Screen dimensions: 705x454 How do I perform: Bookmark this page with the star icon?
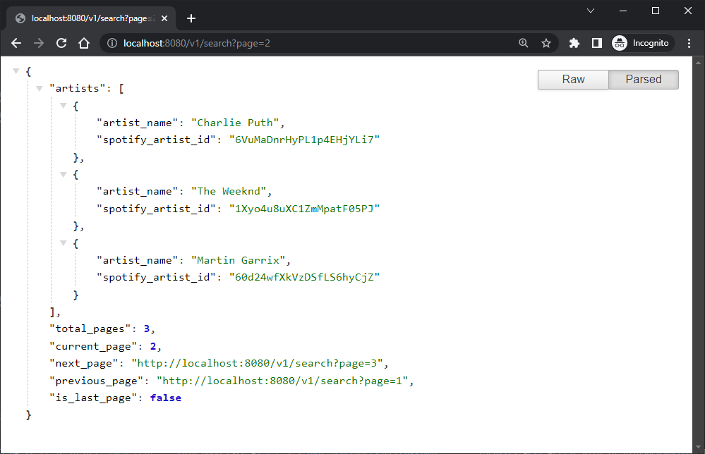(x=546, y=42)
